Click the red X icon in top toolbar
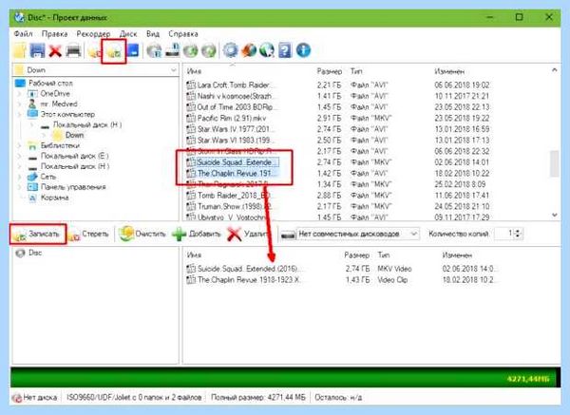Image resolution: width=570 pixels, height=415 pixels. (55, 51)
